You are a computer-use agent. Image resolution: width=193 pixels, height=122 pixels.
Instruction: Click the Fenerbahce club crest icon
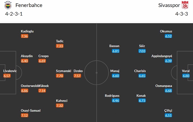pos(8,5)
